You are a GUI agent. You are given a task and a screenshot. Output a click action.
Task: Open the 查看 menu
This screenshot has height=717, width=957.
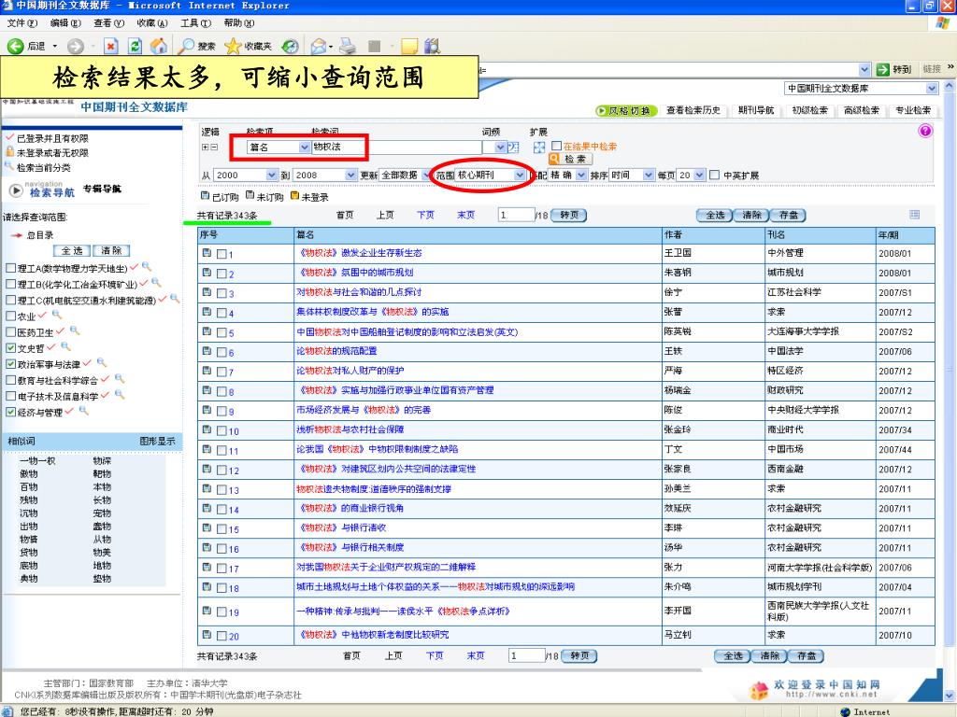point(108,23)
